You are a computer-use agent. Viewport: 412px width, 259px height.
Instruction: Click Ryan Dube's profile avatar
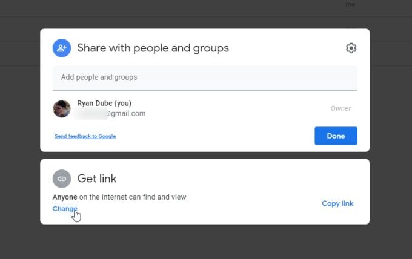click(x=62, y=108)
